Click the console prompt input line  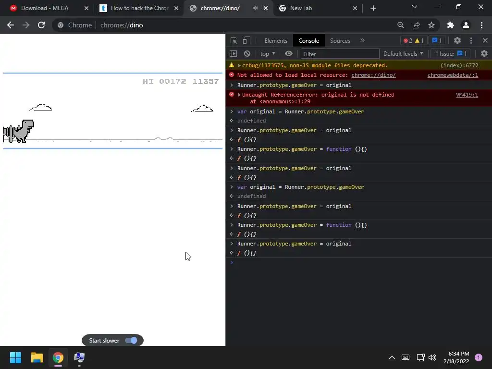pyautogui.click(x=361, y=262)
